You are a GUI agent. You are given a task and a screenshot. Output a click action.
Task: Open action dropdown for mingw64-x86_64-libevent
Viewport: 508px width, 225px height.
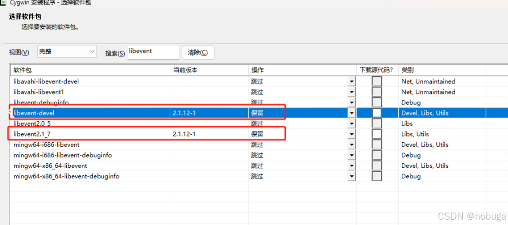pos(352,166)
